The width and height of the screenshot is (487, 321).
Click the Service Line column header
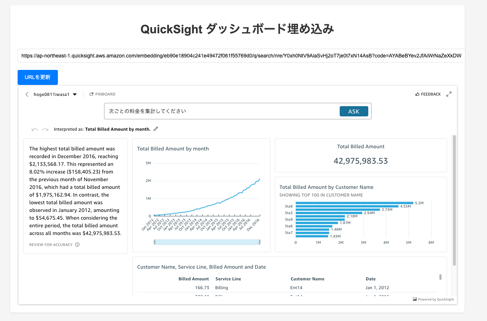click(228, 279)
